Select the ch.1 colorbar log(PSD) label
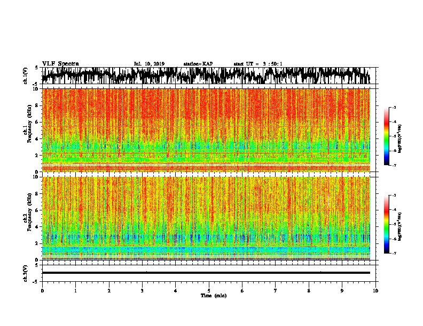This screenshot has width=423, height=326. tap(400, 139)
